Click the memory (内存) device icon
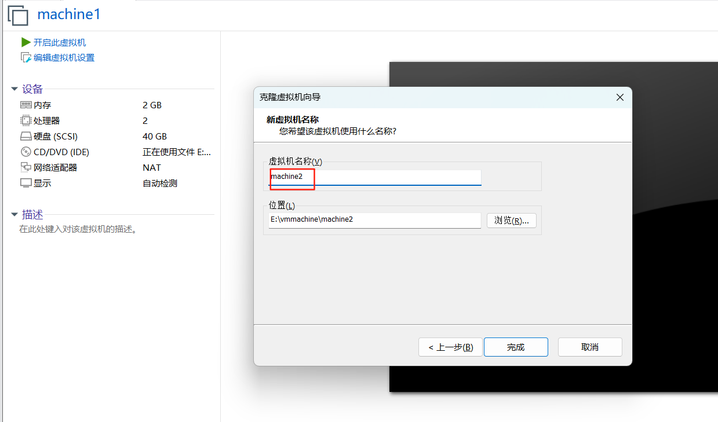Viewport: 718px width, 422px height. [25, 105]
